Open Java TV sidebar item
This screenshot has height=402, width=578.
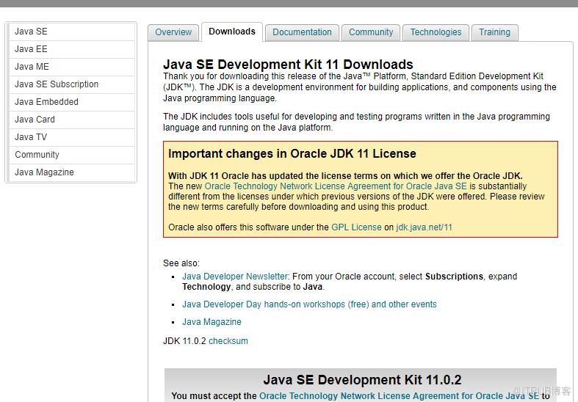click(71, 138)
